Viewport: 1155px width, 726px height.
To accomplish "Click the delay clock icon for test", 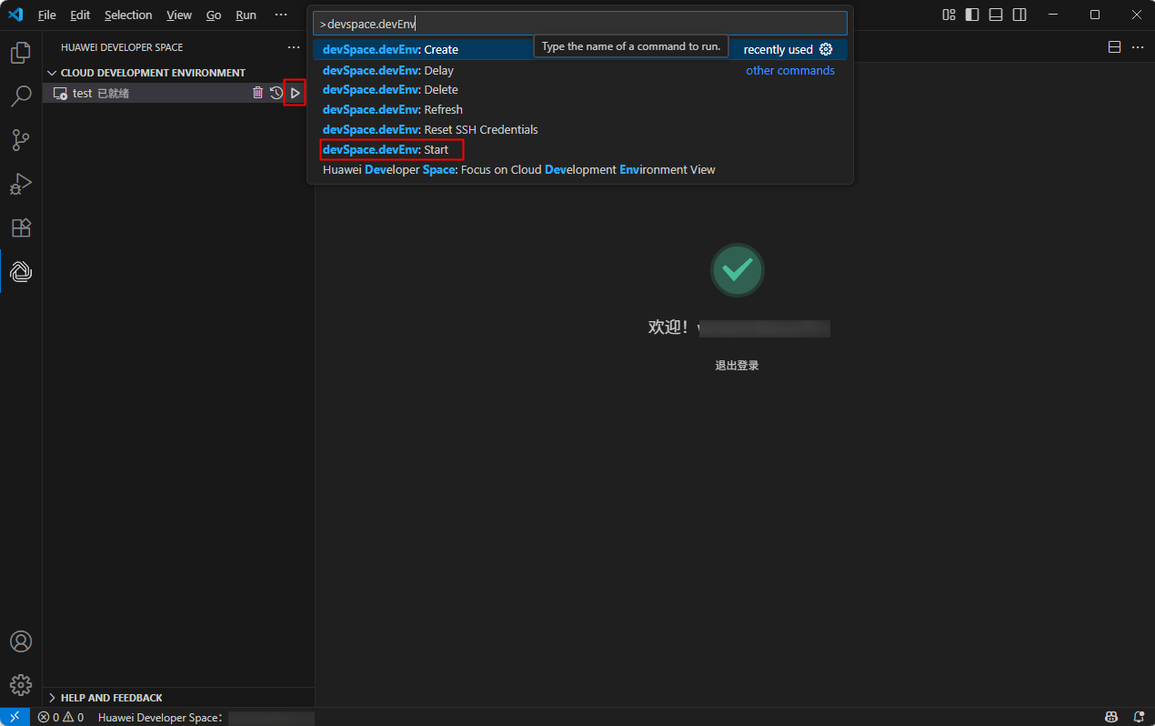I will tap(276, 93).
